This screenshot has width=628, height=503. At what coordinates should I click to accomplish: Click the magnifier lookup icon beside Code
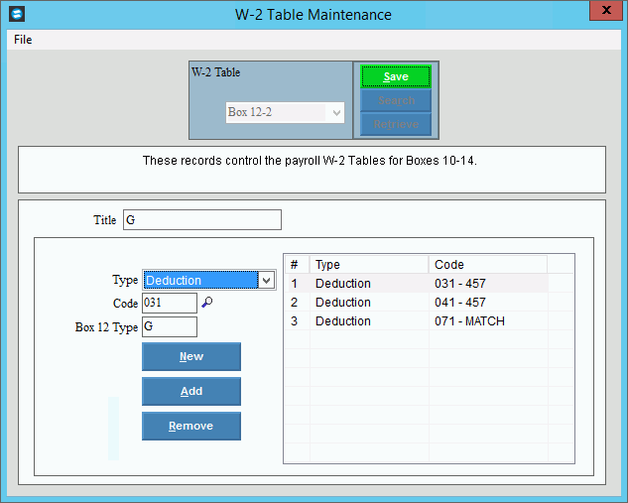tap(206, 304)
